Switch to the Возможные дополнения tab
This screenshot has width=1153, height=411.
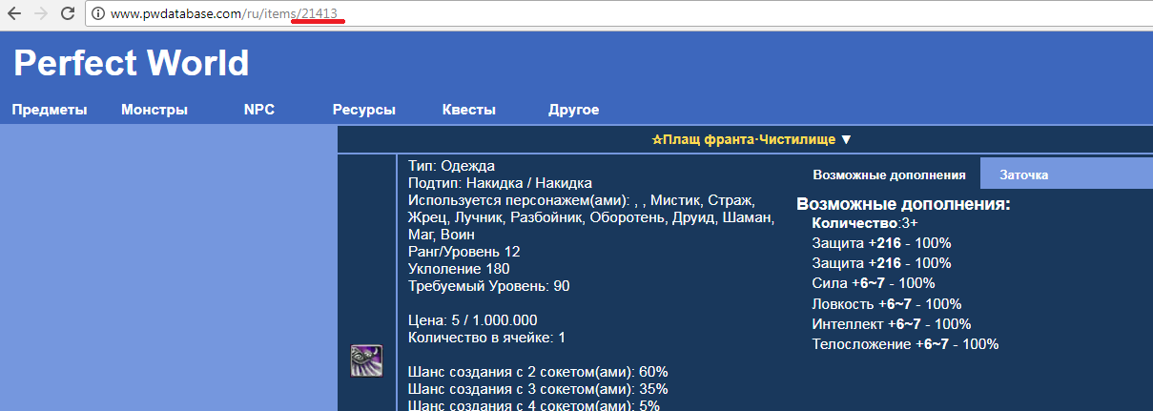(x=889, y=175)
